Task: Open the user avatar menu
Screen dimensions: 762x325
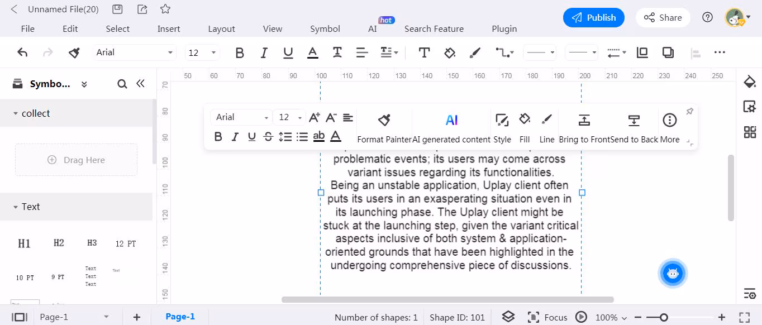Action: [737, 17]
